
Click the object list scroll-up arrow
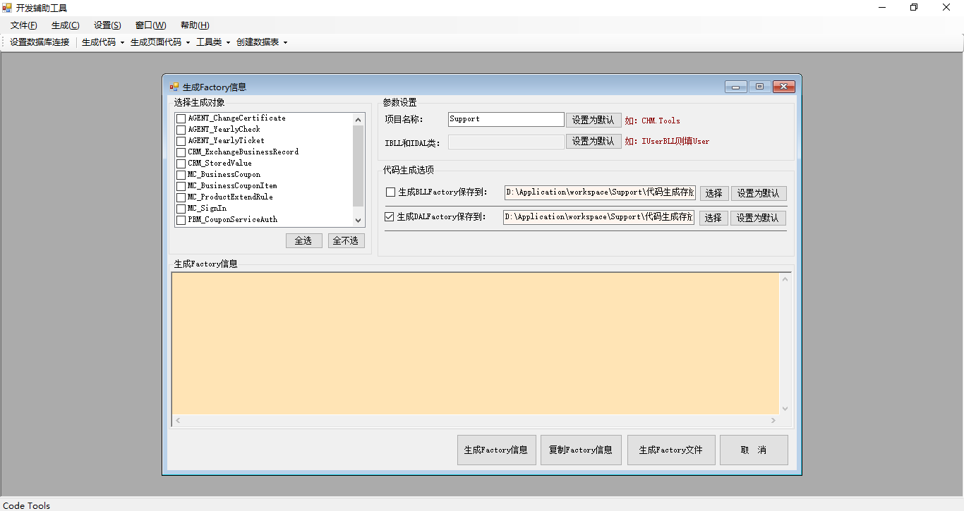(x=358, y=119)
